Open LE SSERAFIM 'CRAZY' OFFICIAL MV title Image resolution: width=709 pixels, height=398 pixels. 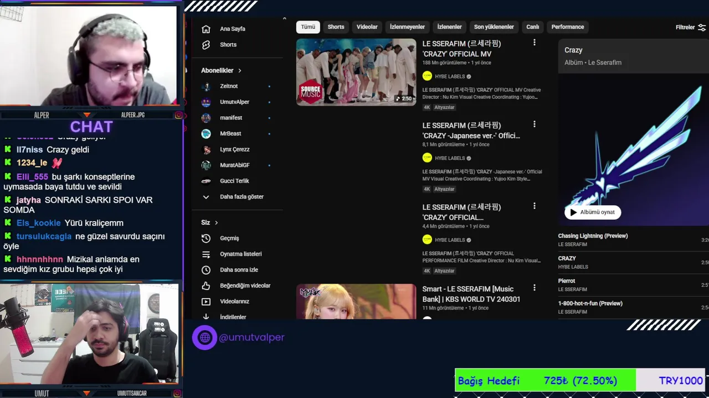[461, 49]
